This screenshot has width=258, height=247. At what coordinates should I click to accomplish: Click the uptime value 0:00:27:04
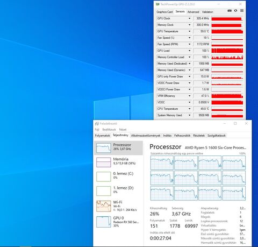point(161,238)
